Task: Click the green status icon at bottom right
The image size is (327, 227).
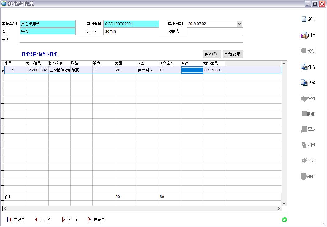Action: 284,220
